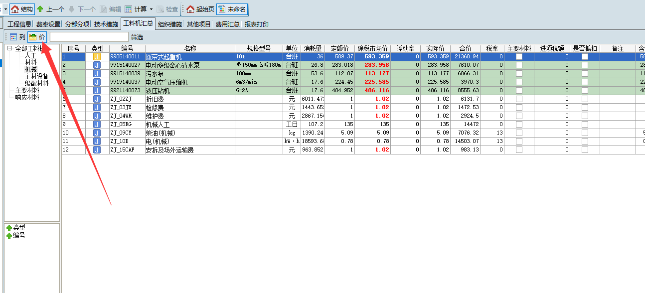645x293 pixels.
Task: Open the 分部分项 tab
Action: 77,24
